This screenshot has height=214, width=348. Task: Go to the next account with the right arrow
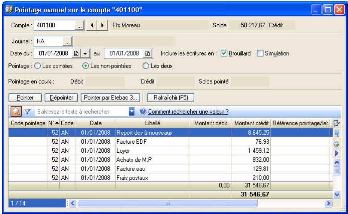(102, 25)
